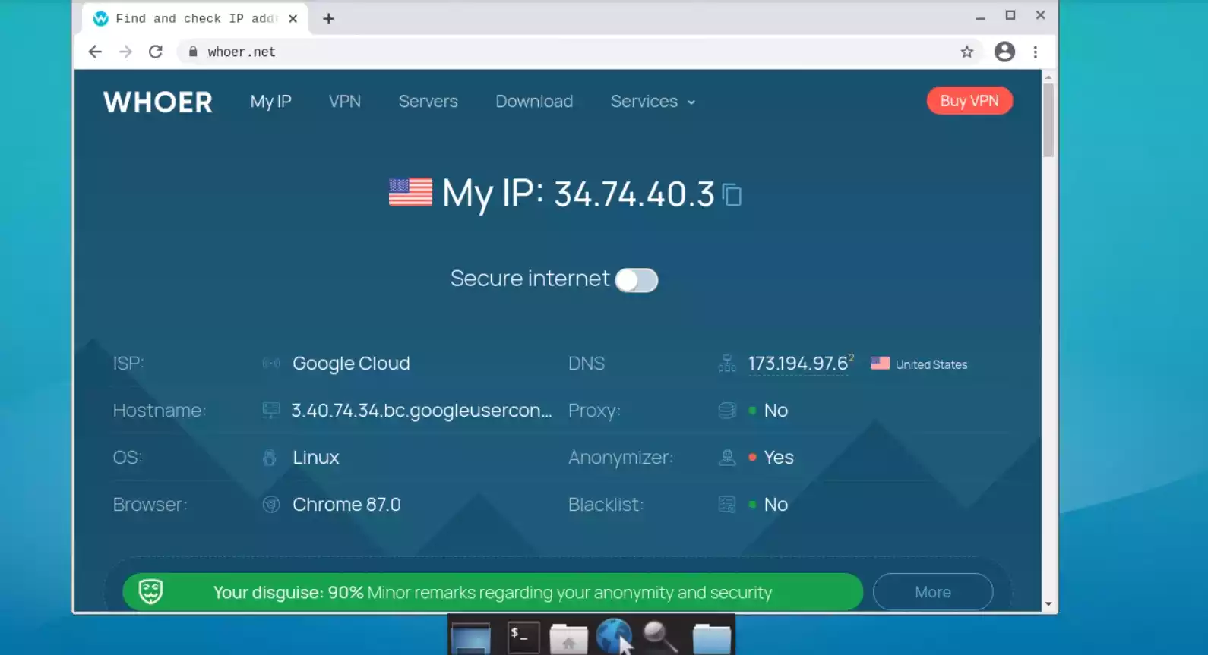Click the ISP signal icon beside Google Cloud
This screenshot has height=655, width=1208.
point(270,364)
